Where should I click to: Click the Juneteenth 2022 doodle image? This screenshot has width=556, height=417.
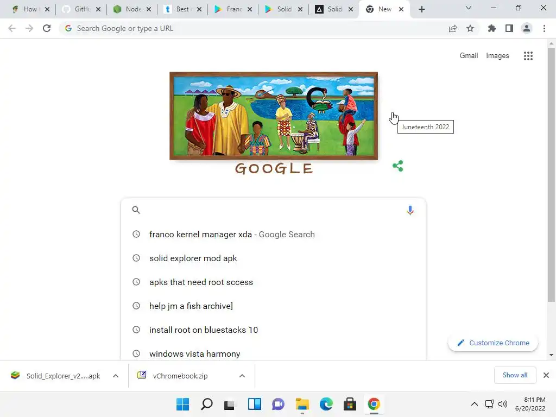274,116
